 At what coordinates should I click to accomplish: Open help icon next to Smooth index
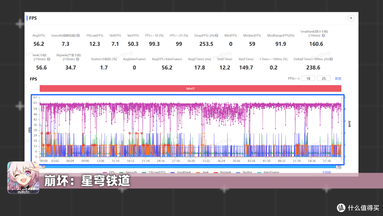pyautogui.click(x=78, y=36)
